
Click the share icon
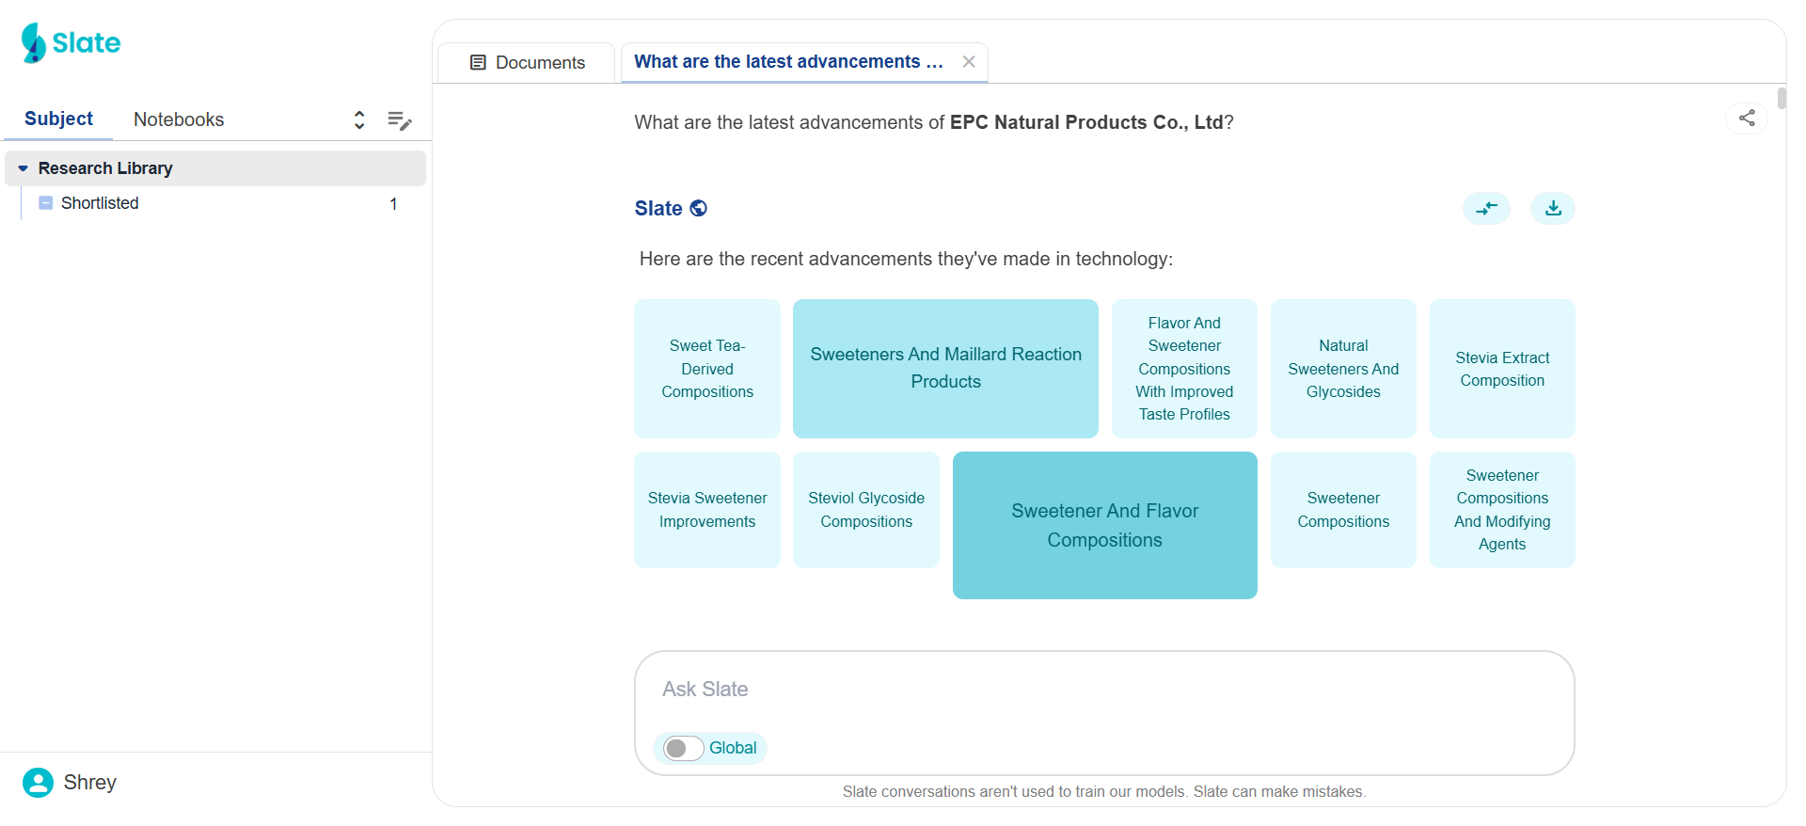tap(1747, 118)
